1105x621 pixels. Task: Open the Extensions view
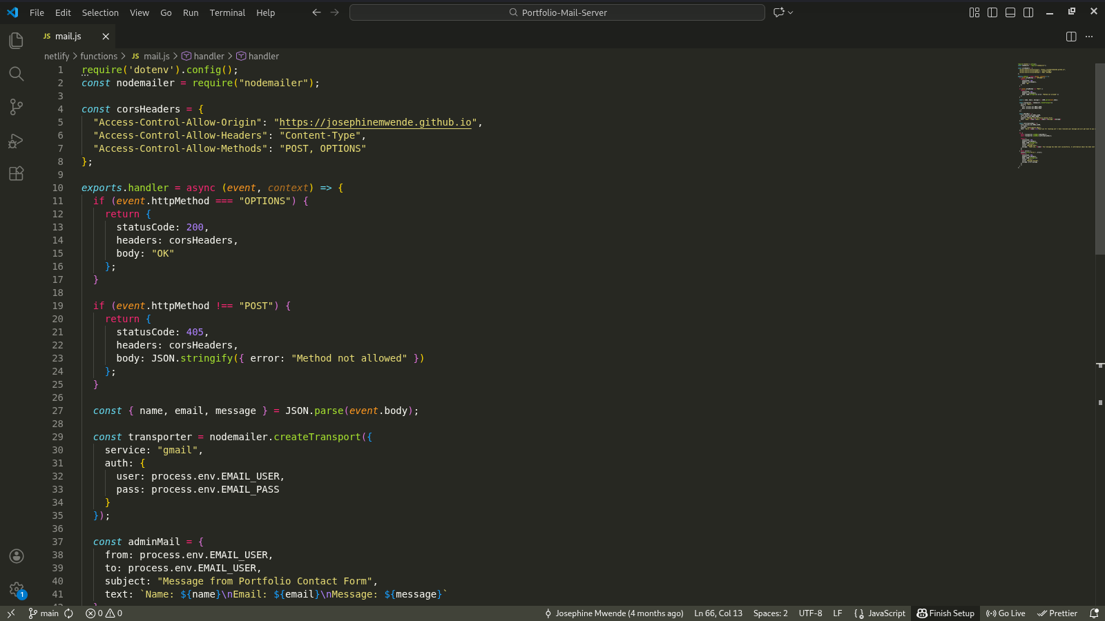click(x=16, y=173)
